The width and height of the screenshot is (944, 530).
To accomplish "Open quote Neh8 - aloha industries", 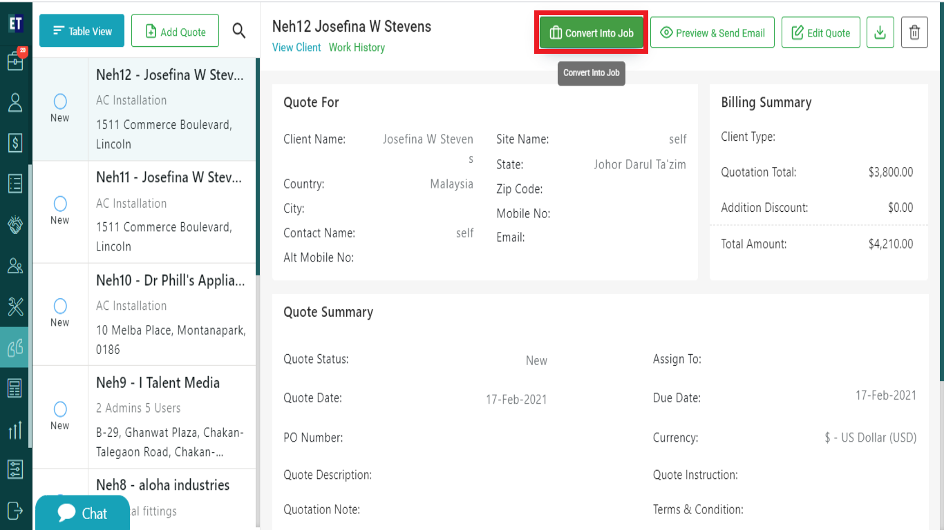I will 162,485.
